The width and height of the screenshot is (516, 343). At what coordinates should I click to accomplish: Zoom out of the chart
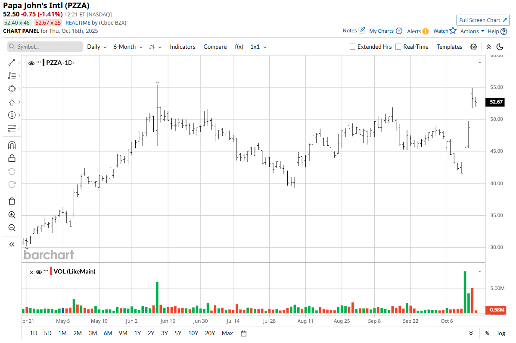12,228
